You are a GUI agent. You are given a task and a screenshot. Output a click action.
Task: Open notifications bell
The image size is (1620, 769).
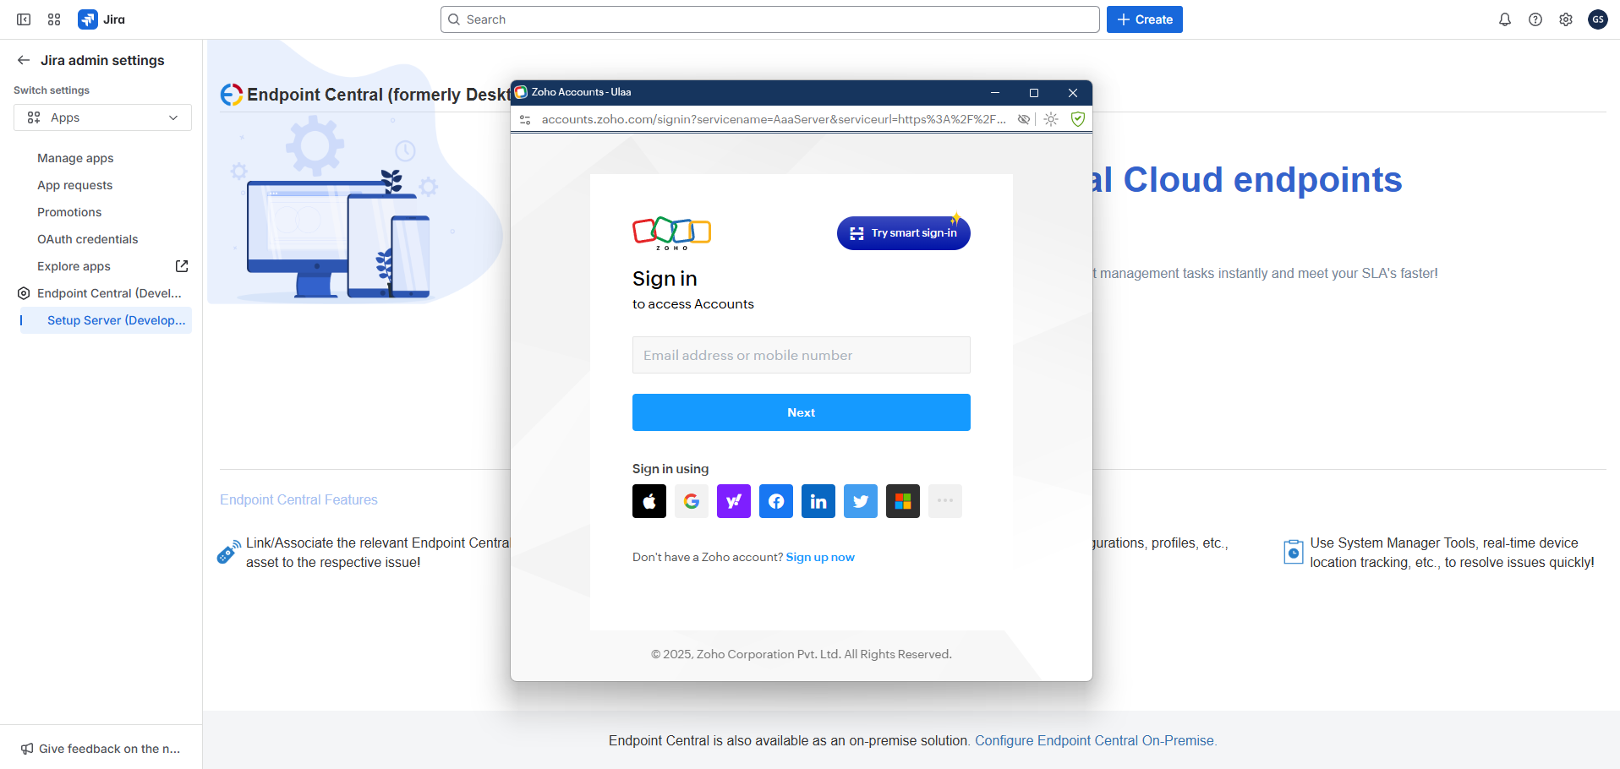point(1505,19)
